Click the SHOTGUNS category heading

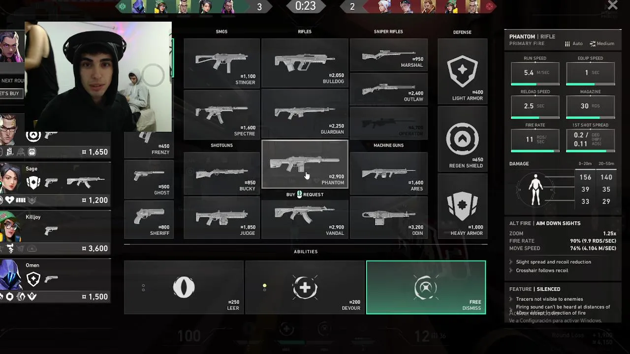221,146
